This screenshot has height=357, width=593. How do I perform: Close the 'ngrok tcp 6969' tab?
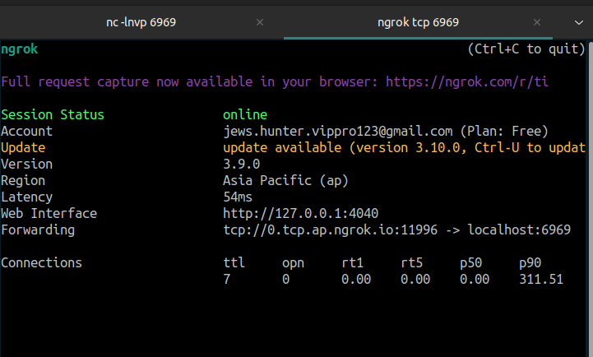tap(536, 22)
